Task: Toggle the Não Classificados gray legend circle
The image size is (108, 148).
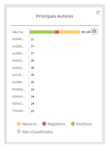Action: pos(19,131)
